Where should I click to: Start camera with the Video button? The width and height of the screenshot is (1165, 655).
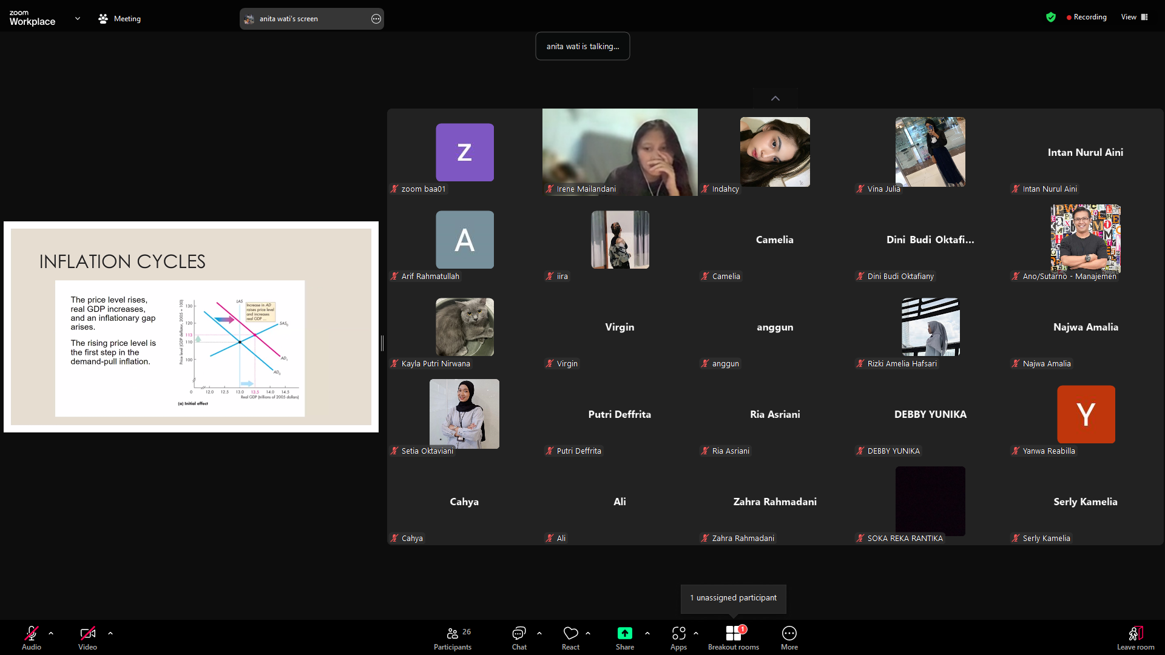click(87, 637)
